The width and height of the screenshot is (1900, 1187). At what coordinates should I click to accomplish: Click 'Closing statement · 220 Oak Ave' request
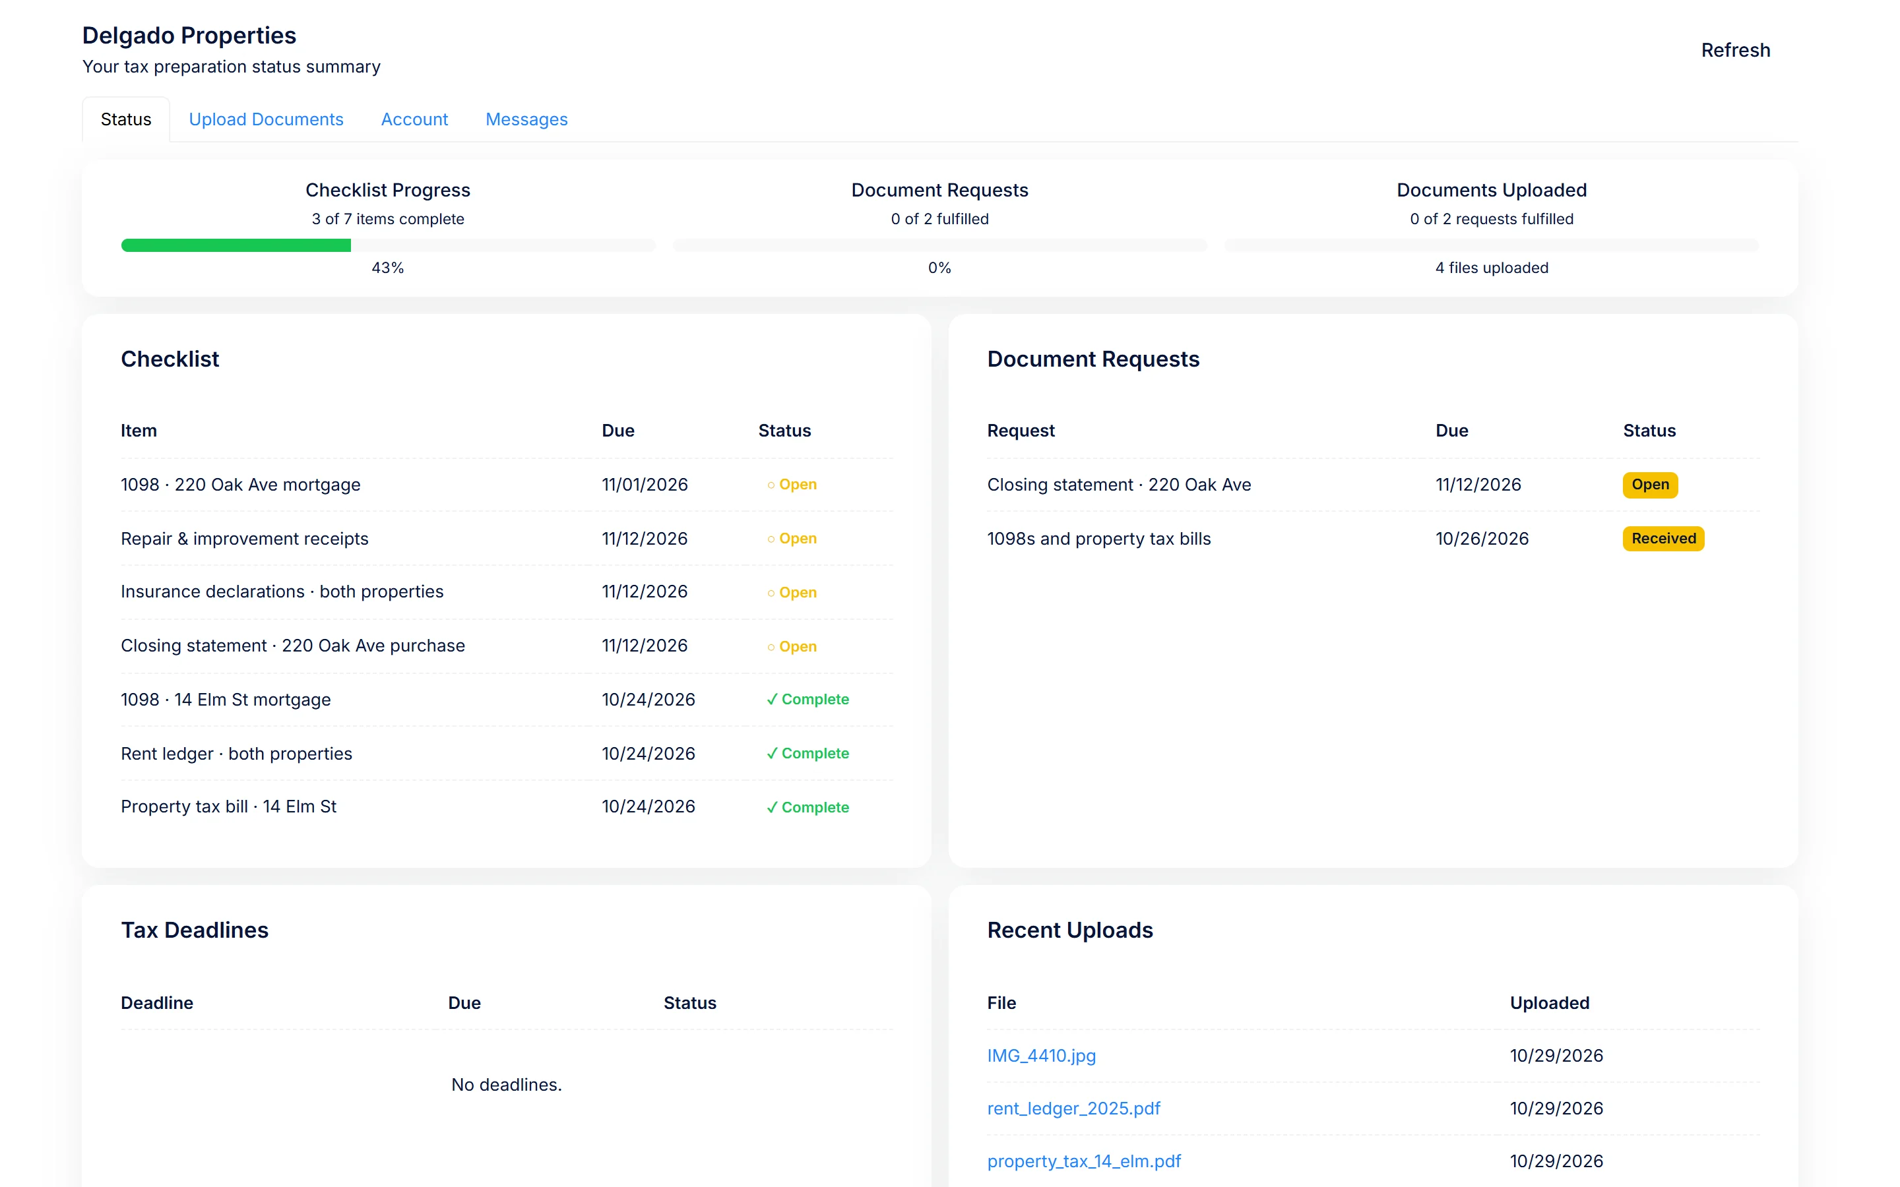click(1119, 485)
